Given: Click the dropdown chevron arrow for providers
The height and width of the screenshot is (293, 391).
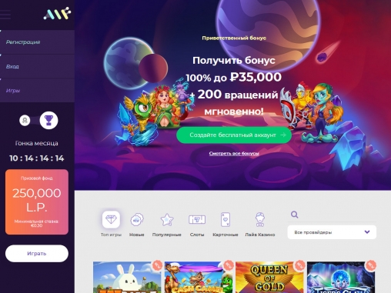Looking at the screenshot, I should pos(367,232).
